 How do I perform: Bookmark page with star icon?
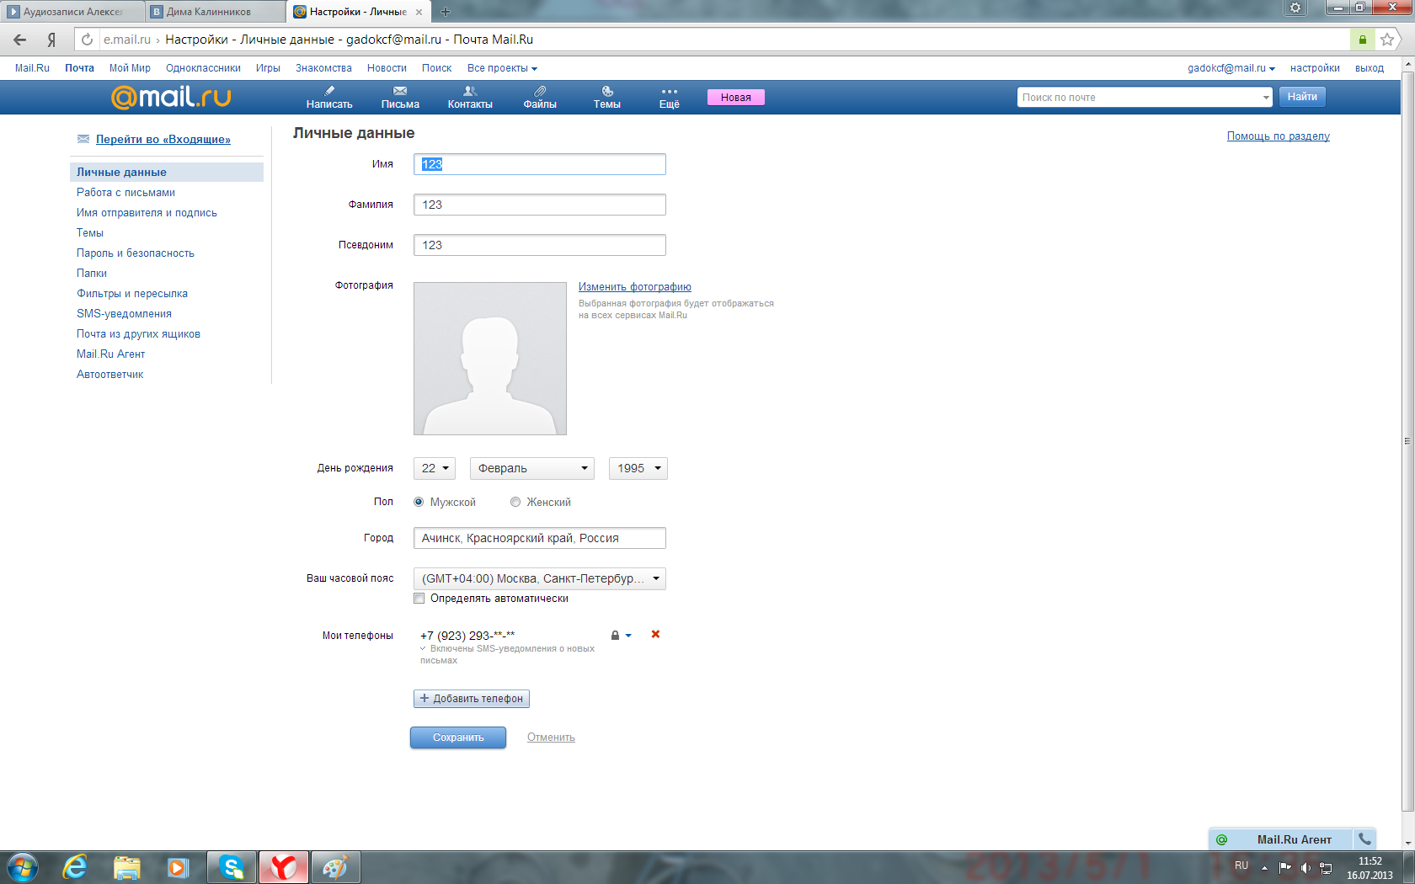pos(1387,40)
